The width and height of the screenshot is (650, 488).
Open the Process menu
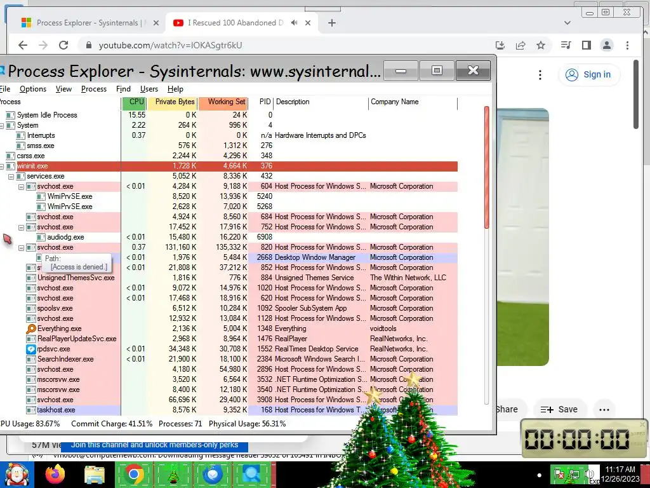click(x=94, y=89)
